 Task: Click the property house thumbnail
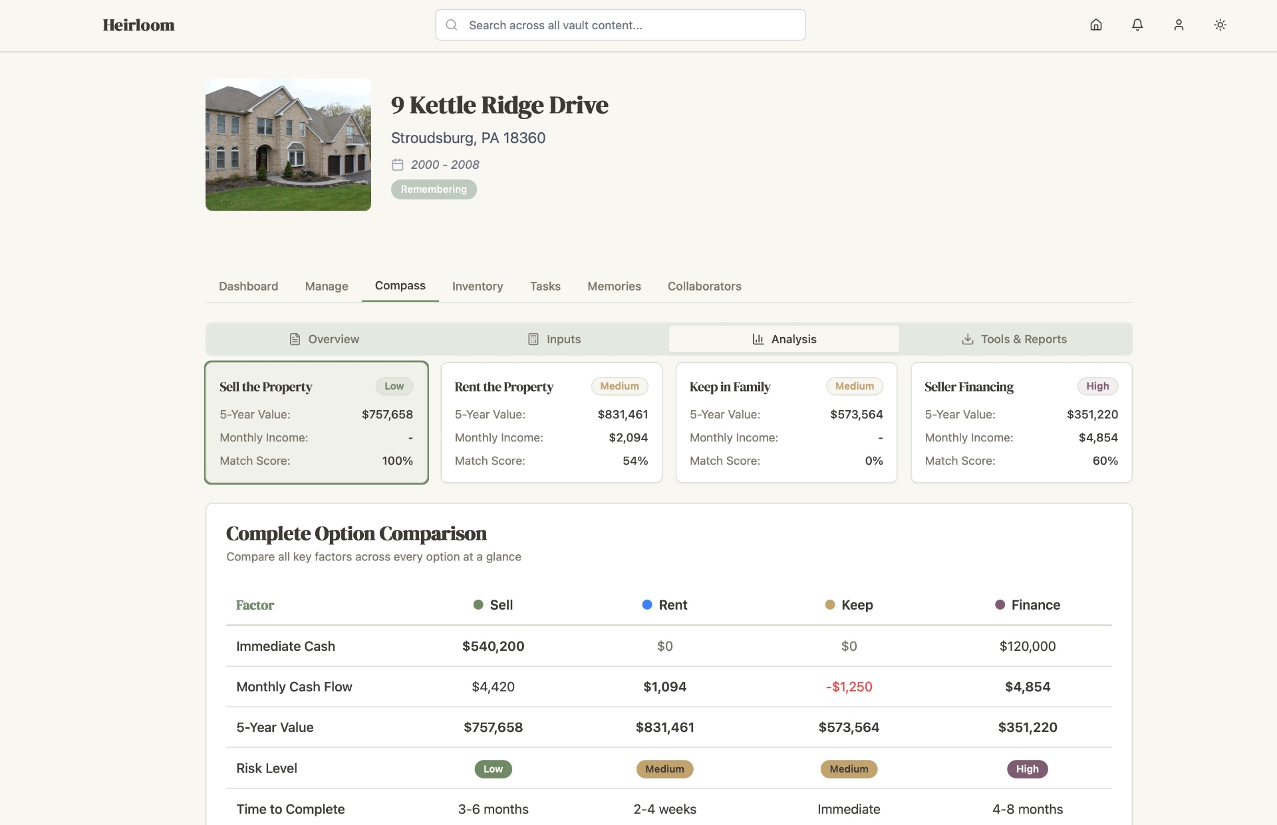coord(288,145)
